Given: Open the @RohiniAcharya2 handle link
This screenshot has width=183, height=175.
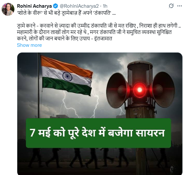Looking at the screenshot, I should point(79,6).
